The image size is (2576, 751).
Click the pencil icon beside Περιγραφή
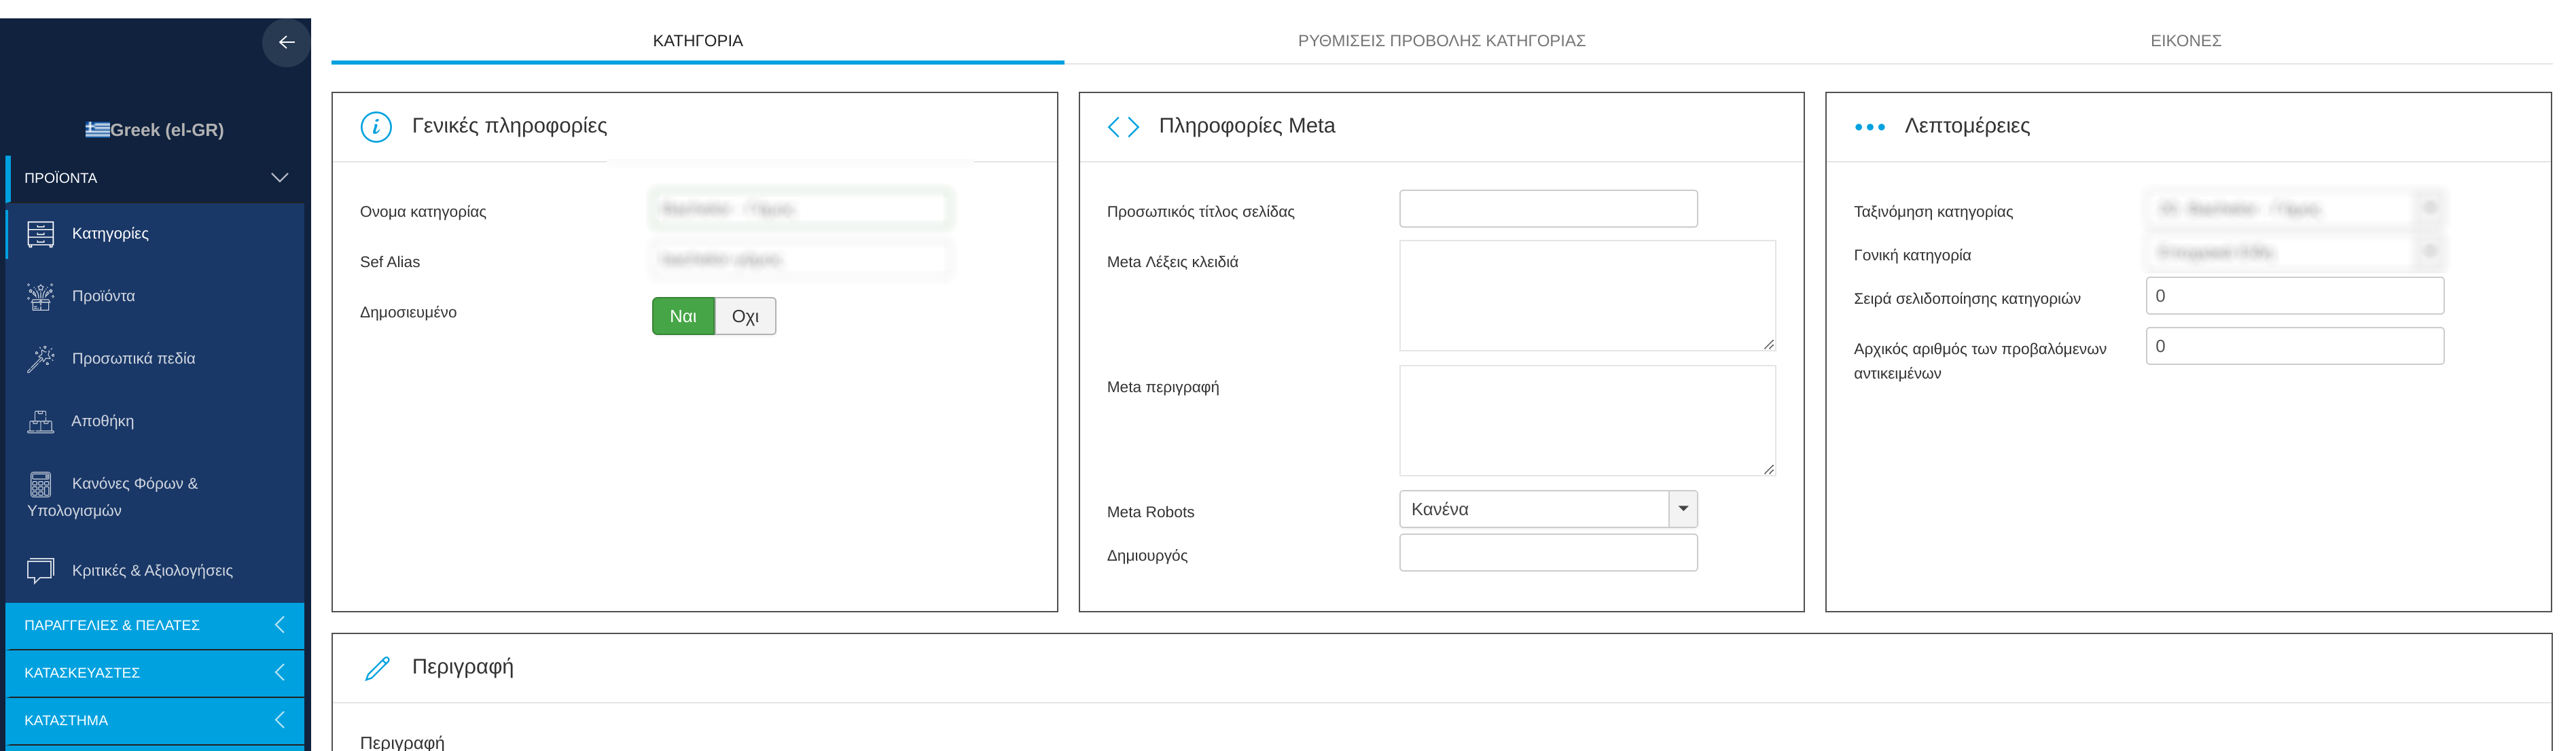tap(377, 668)
